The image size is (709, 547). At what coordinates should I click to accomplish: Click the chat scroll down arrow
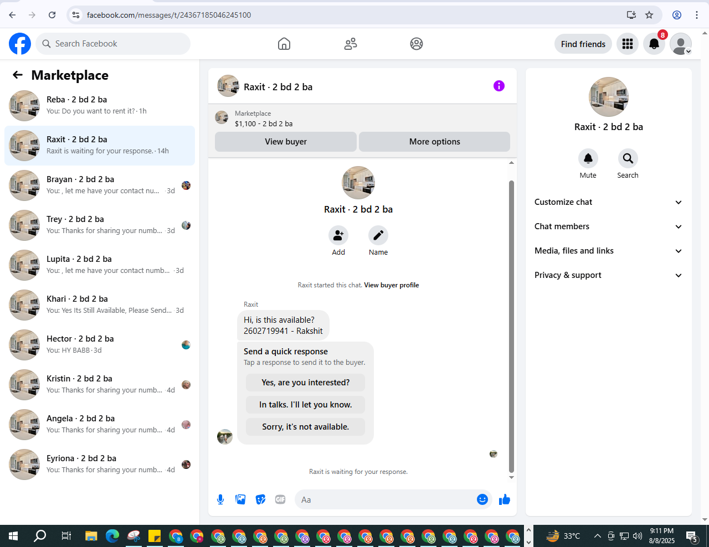(x=511, y=477)
